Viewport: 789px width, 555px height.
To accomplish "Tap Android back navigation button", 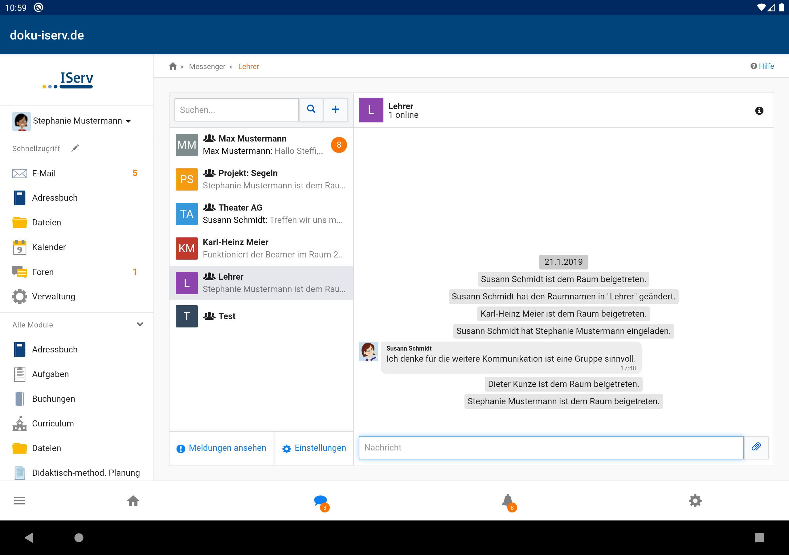I will 29,537.
